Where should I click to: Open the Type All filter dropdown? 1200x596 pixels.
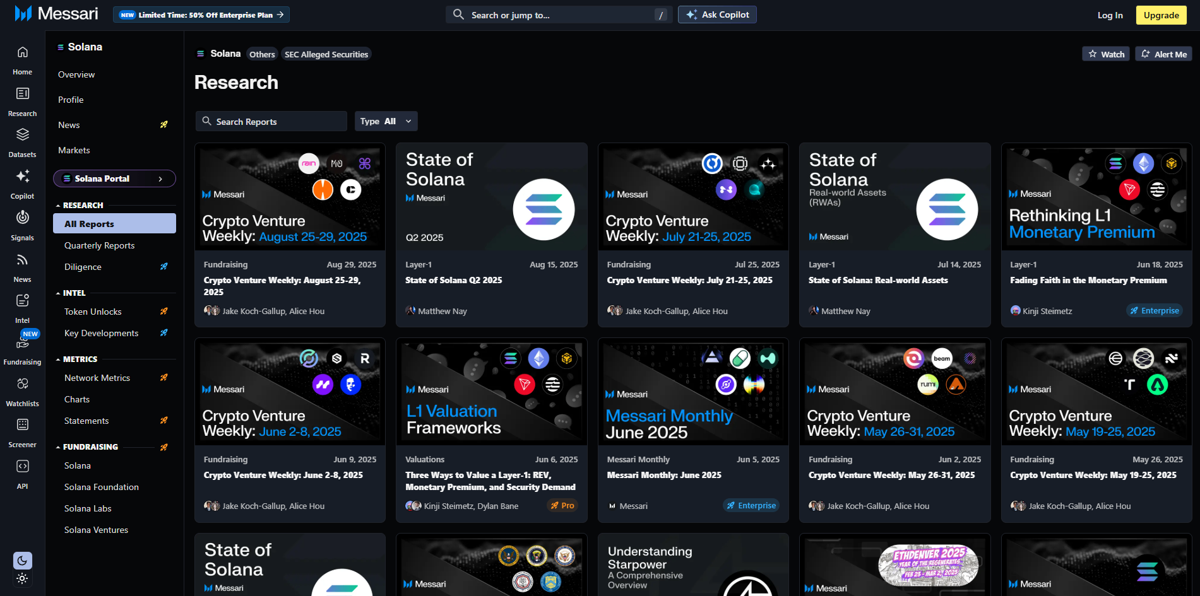[x=386, y=121]
